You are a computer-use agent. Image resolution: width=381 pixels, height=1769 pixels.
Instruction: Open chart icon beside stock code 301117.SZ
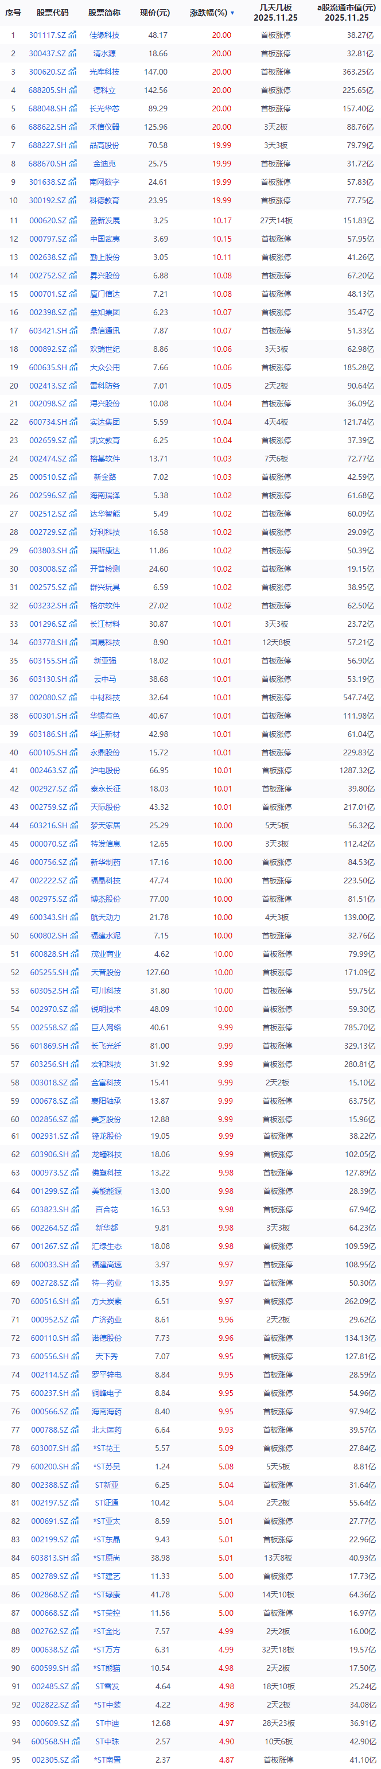click(x=73, y=35)
